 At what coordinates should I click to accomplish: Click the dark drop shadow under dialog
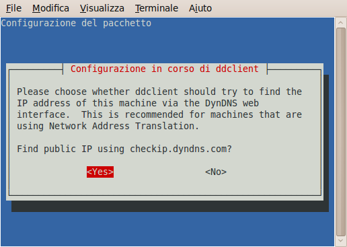coord(170,207)
